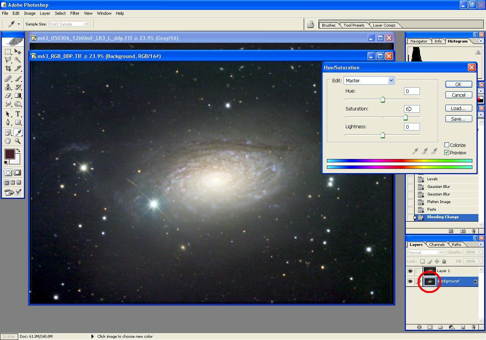Select the Magic Wand tool
Image resolution: width=486 pixels, height=340 pixels.
pos(17,60)
